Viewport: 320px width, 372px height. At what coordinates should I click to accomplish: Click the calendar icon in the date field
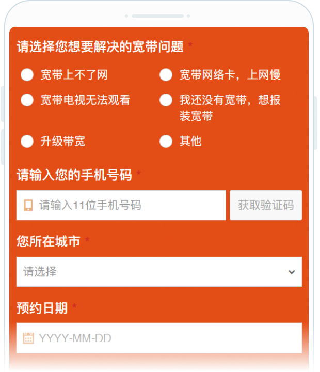pos(28,338)
